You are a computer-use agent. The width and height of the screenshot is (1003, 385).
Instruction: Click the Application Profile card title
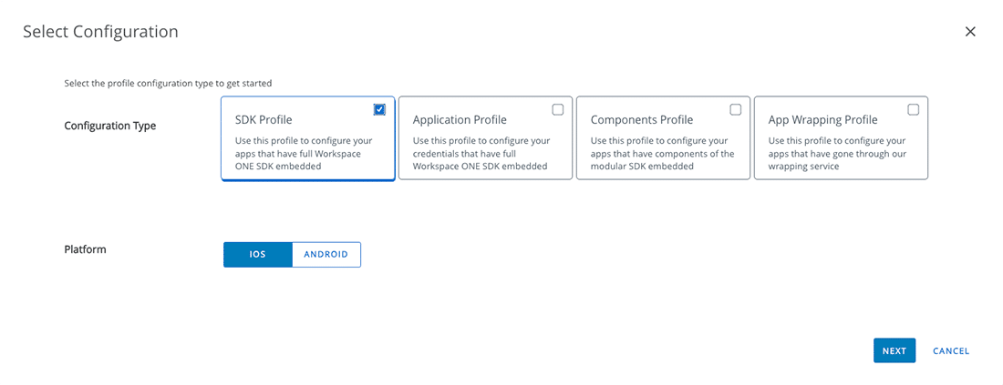point(460,120)
